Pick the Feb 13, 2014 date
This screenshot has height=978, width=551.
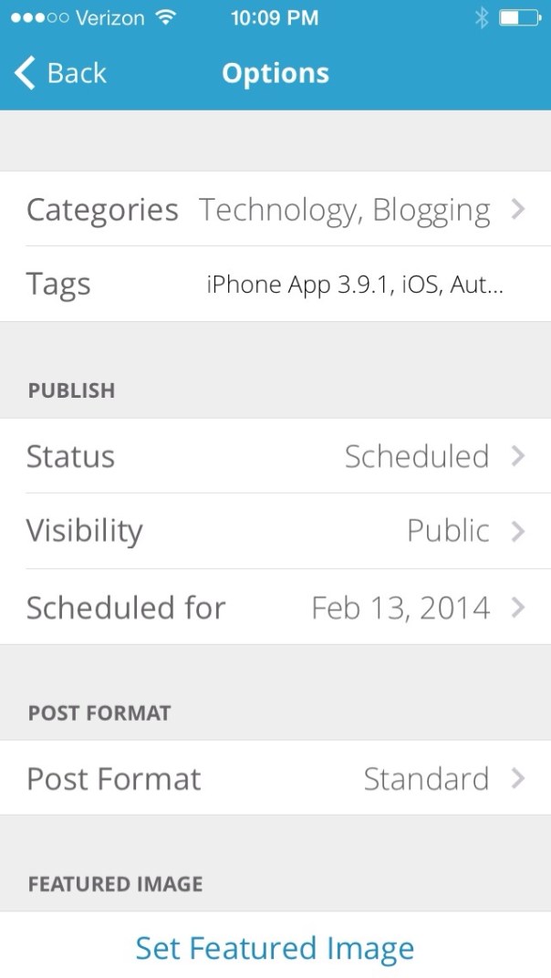point(400,608)
